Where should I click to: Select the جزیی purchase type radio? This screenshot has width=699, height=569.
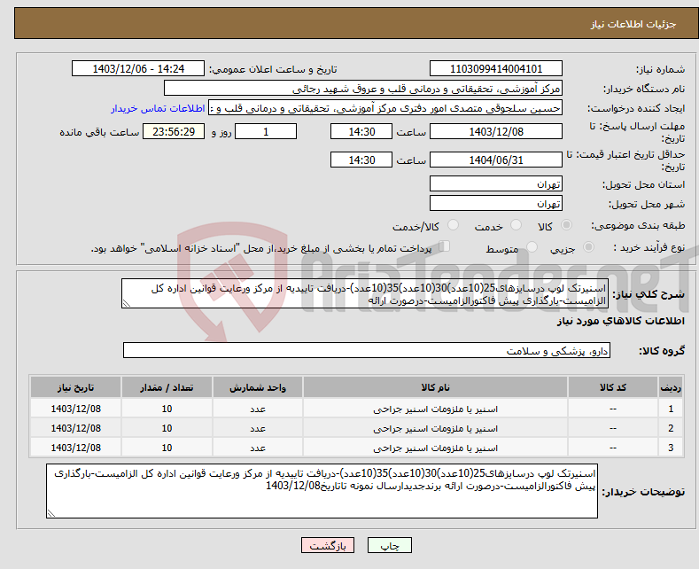588,246
